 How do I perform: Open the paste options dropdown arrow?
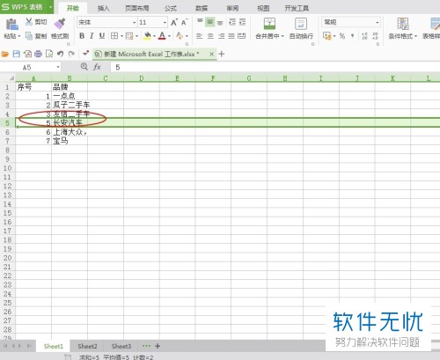point(19,36)
